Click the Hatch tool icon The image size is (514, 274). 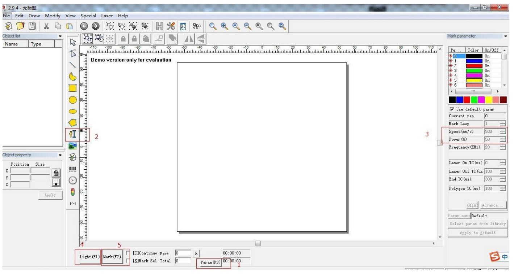coord(159,27)
